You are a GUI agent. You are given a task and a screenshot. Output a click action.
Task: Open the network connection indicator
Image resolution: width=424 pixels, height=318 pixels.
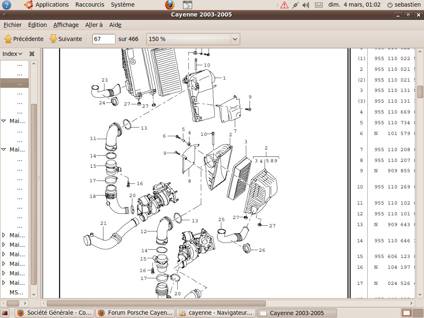(x=296, y=5)
